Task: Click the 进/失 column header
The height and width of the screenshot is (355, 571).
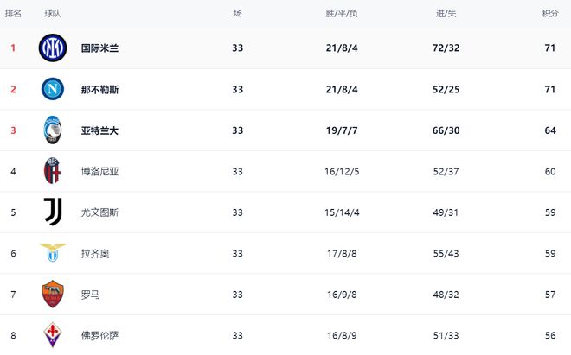Action: point(446,13)
